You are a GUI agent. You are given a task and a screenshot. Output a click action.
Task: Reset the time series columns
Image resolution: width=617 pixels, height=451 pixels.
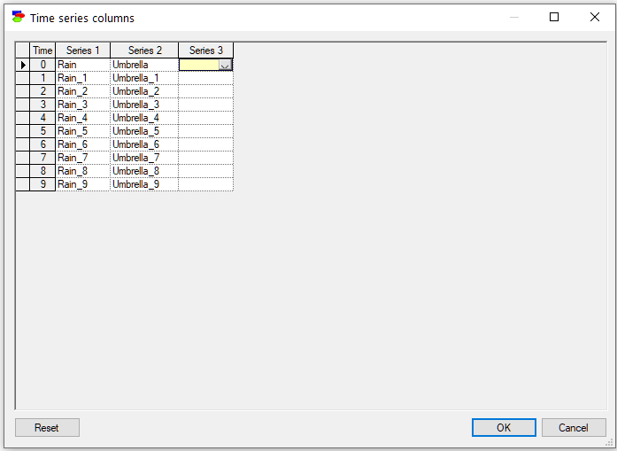click(x=47, y=428)
